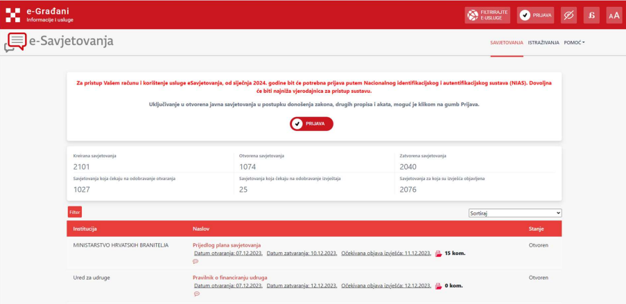Open the Sortiraj dropdown

pyautogui.click(x=514, y=213)
